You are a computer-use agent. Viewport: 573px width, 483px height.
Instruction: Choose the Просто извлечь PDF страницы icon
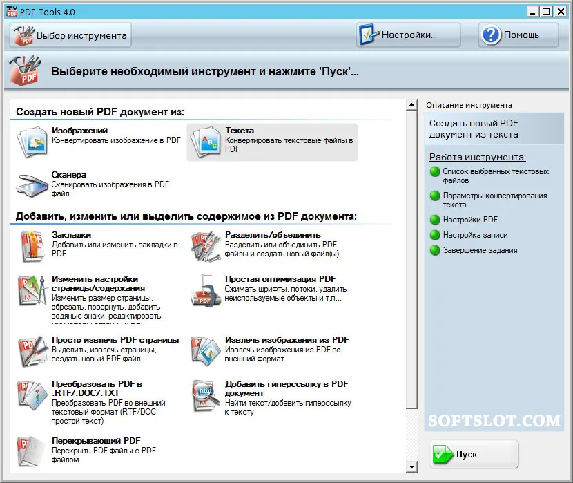(33, 351)
